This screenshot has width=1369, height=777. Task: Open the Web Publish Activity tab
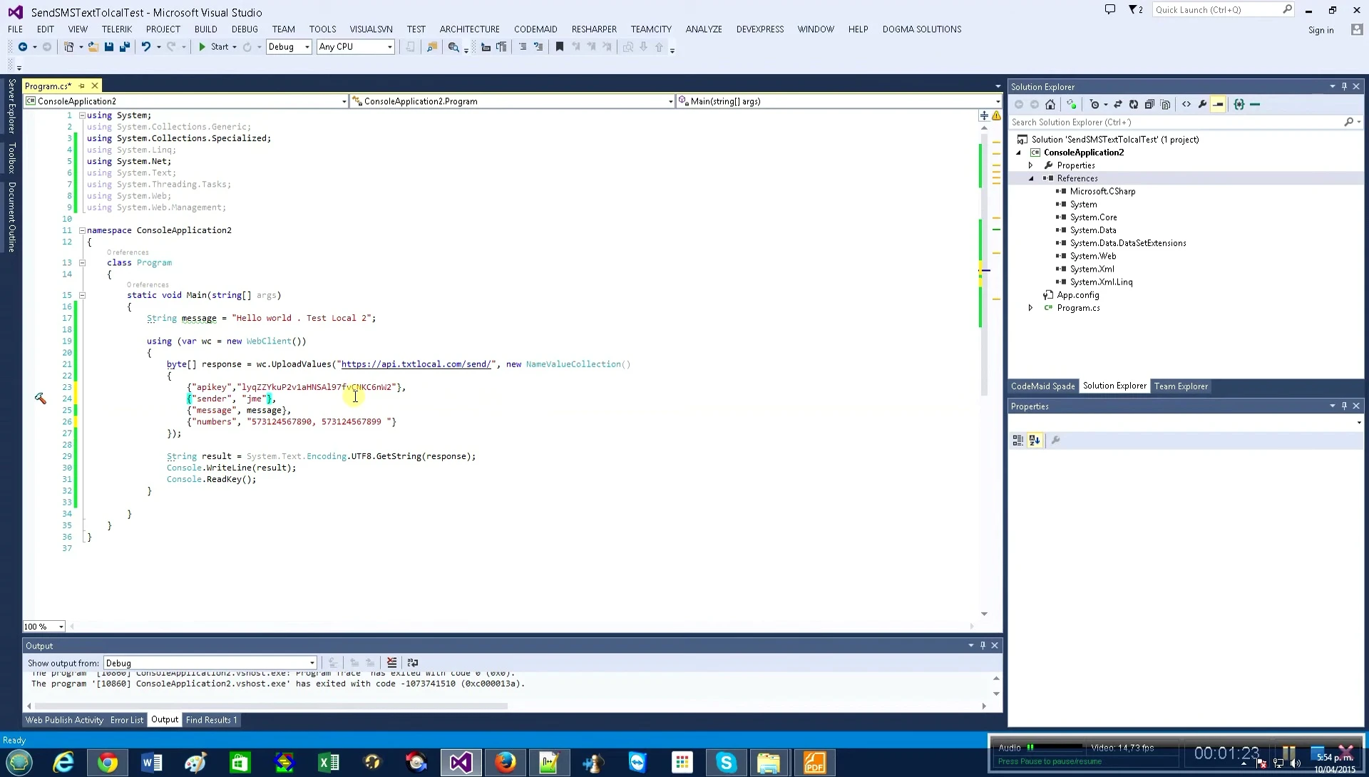65,720
